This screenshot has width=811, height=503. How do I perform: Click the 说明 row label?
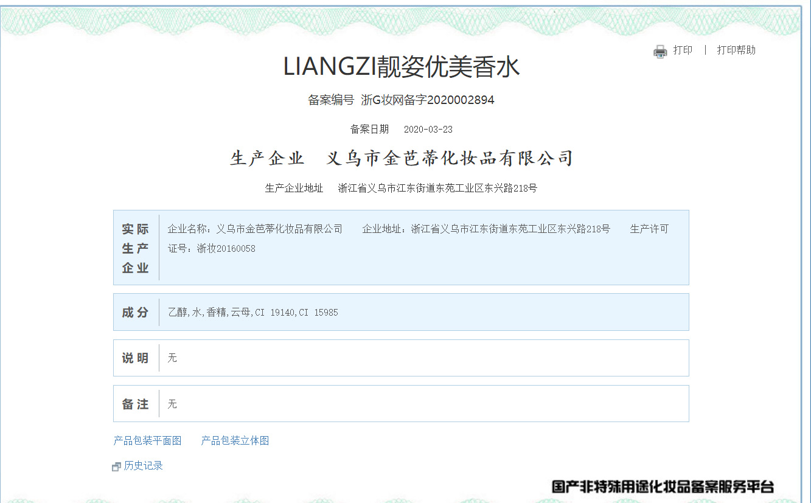click(135, 358)
